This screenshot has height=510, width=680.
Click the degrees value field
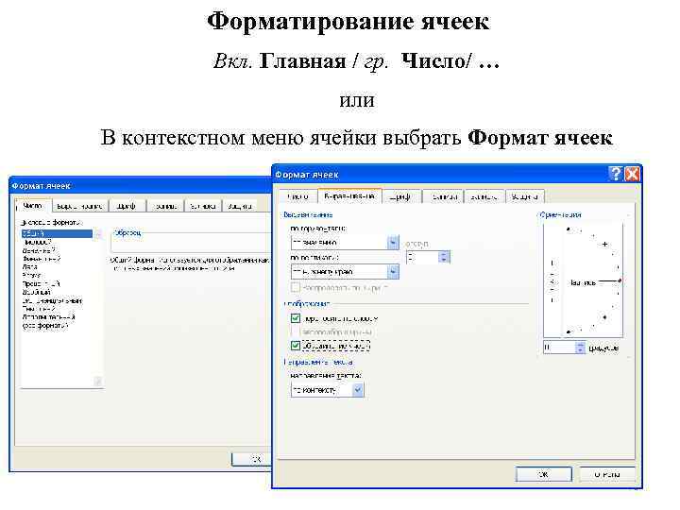[559, 348]
